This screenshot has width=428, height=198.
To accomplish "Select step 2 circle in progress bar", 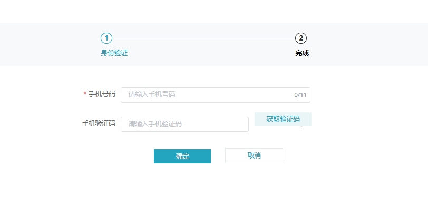I will click(301, 38).
